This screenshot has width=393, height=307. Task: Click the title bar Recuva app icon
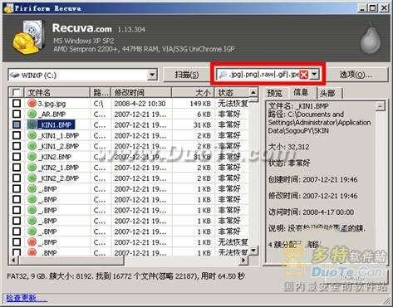click(x=8, y=8)
